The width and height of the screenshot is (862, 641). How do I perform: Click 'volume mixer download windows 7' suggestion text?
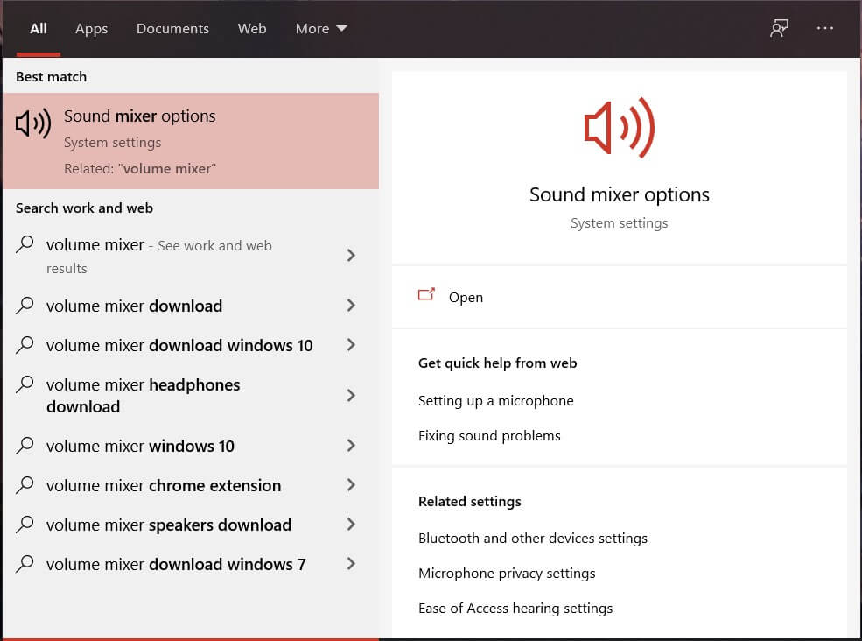pyautogui.click(x=176, y=565)
